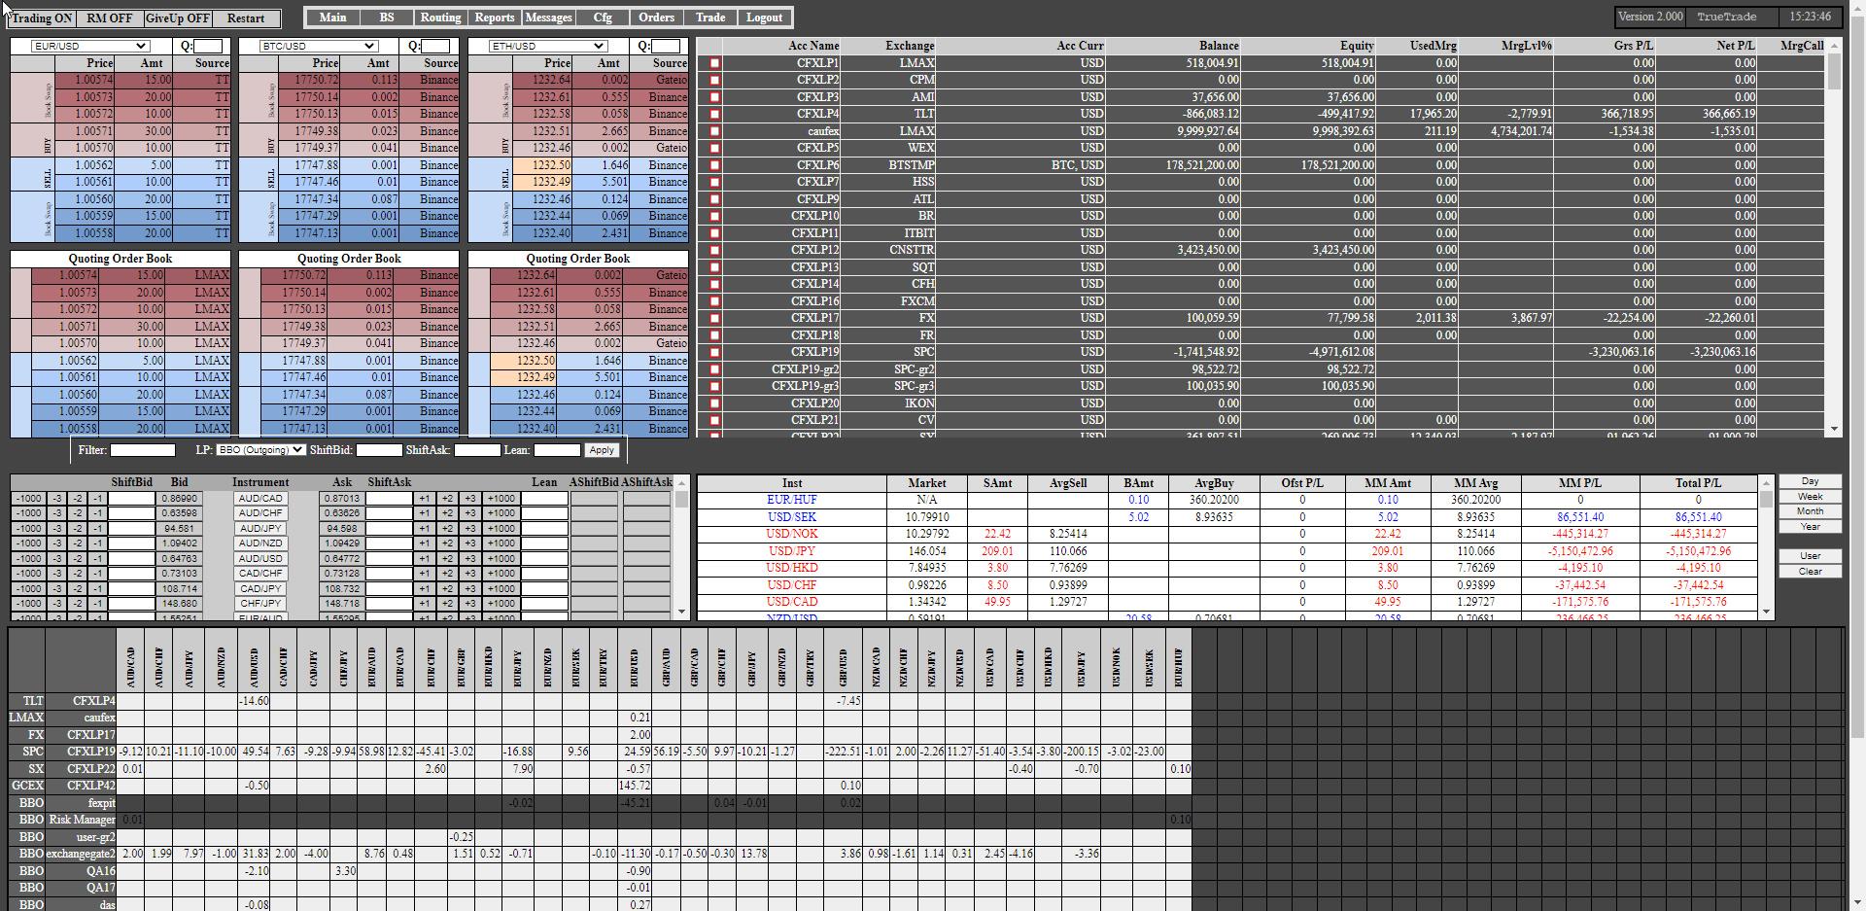Focus the Q field beside the ETH/USD dropdown

pos(666,46)
